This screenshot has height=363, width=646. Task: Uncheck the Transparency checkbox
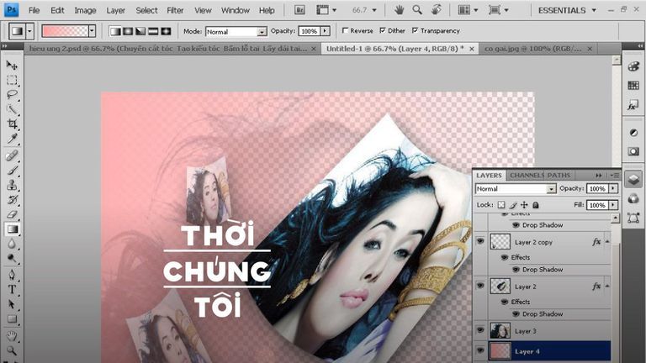(x=415, y=30)
